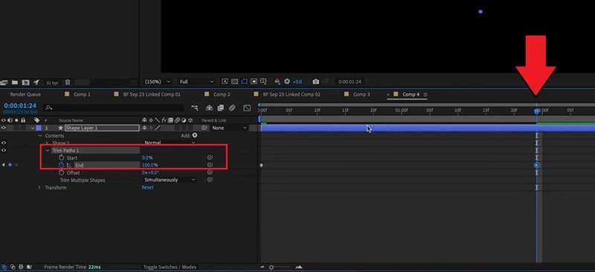The image size is (595, 272).
Task: Collapse the Trim Paths 1 group
Action: pos(48,151)
